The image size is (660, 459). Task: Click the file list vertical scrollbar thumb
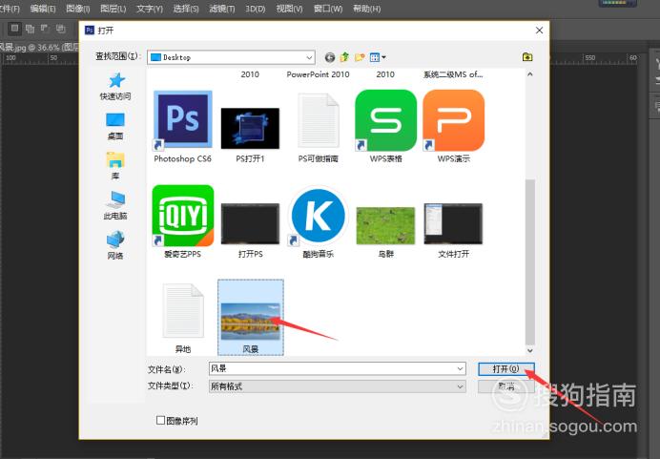point(530,261)
